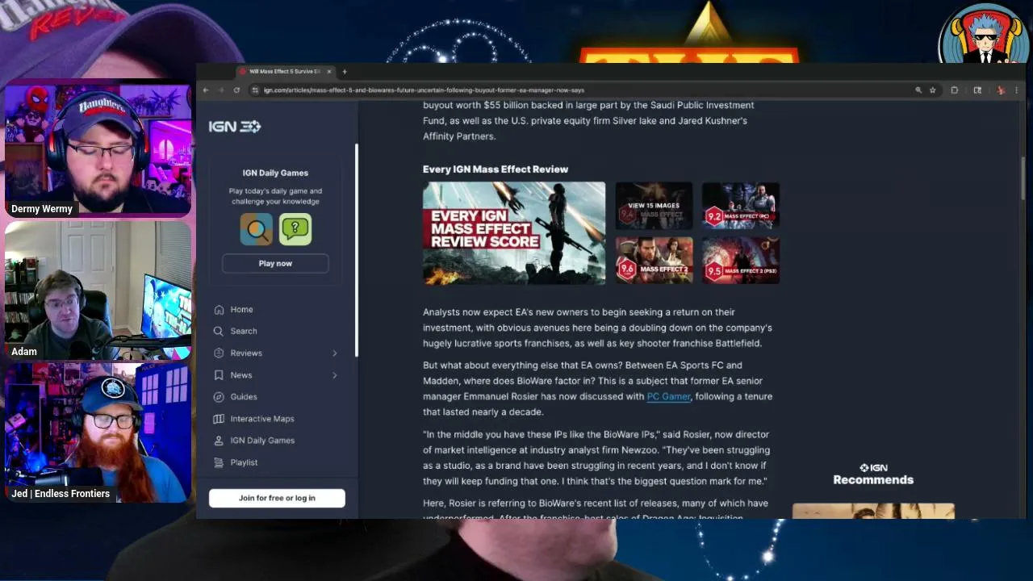Click the sidebar scrollbar thumb
Image resolution: width=1033 pixels, height=581 pixels.
tap(356, 250)
